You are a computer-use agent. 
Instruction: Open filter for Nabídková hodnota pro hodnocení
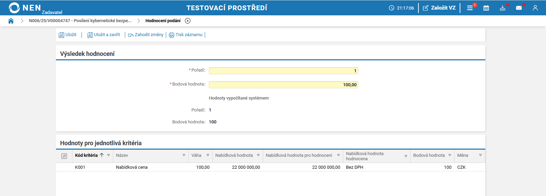(339, 155)
